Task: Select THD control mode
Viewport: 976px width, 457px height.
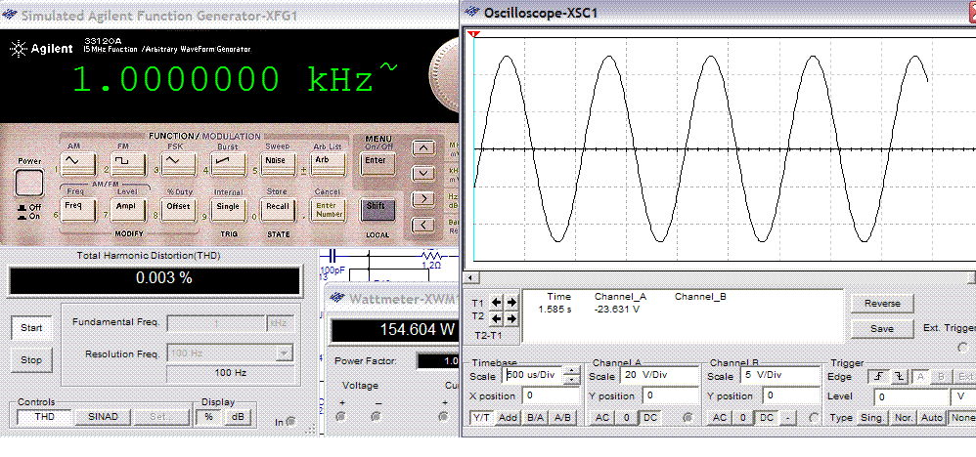Action: 43,417
